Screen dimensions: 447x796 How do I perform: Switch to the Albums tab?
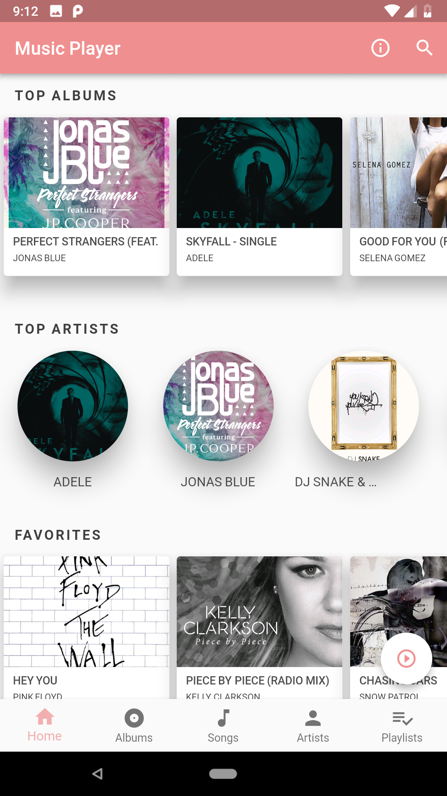(x=134, y=726)
